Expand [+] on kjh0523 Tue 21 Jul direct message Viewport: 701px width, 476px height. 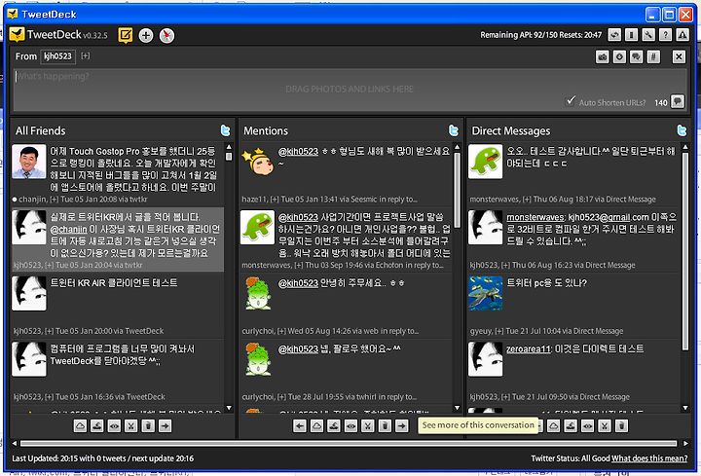pyautogui.click(x=505, y=397)
